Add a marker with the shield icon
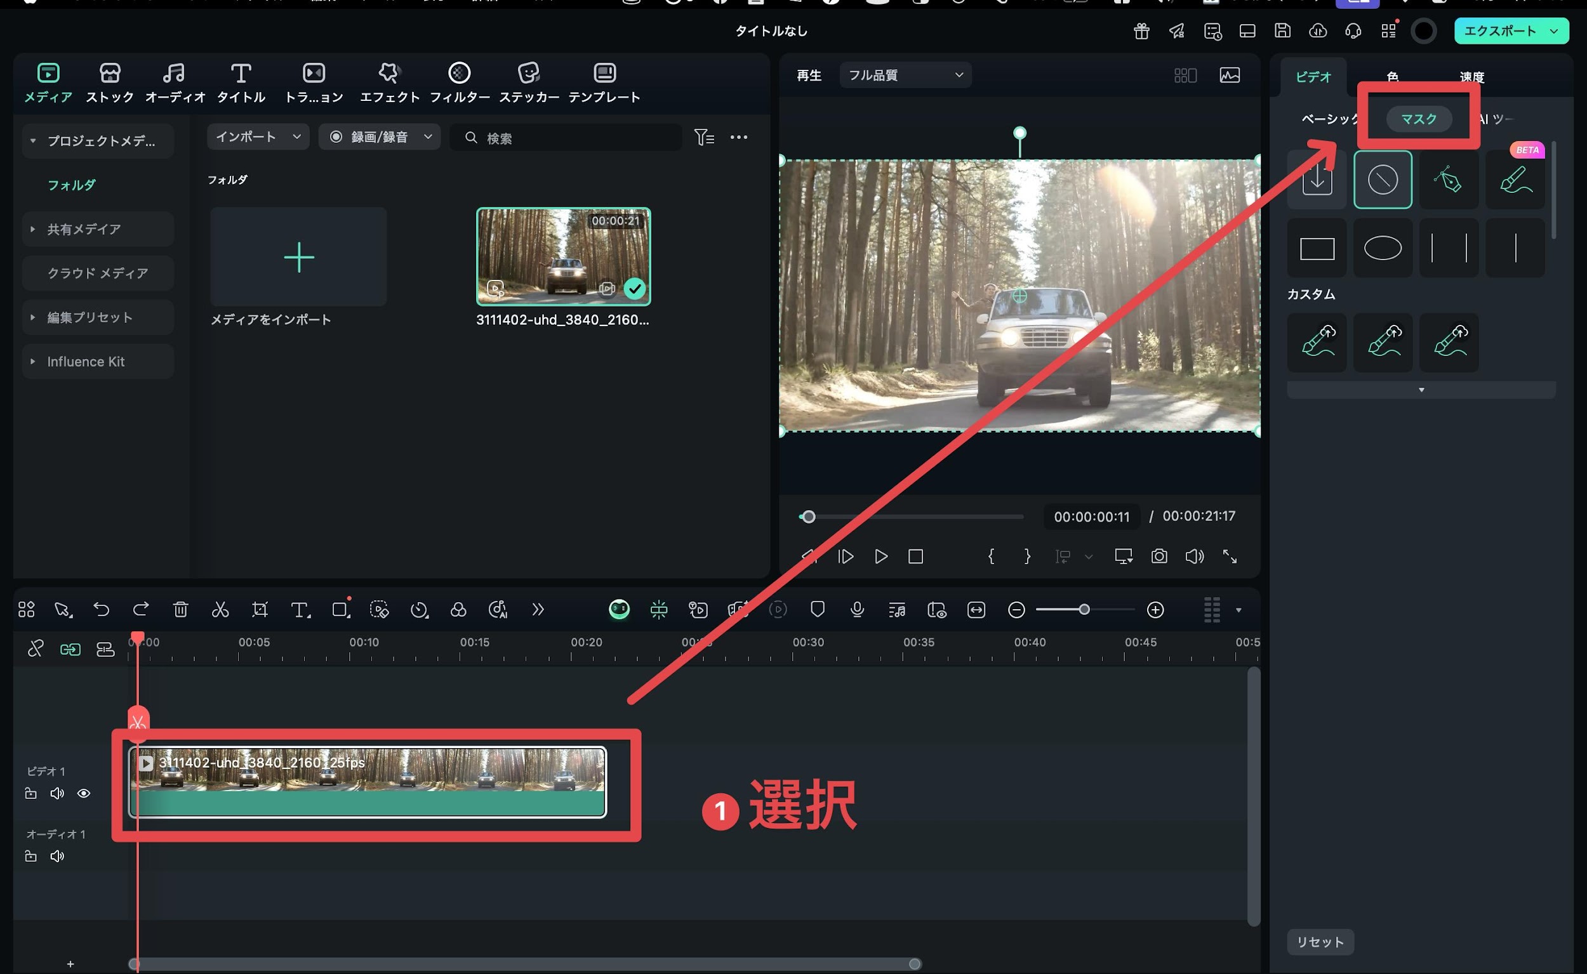The height and width of the screenshot is (974, 1587). tap(818, 609)
